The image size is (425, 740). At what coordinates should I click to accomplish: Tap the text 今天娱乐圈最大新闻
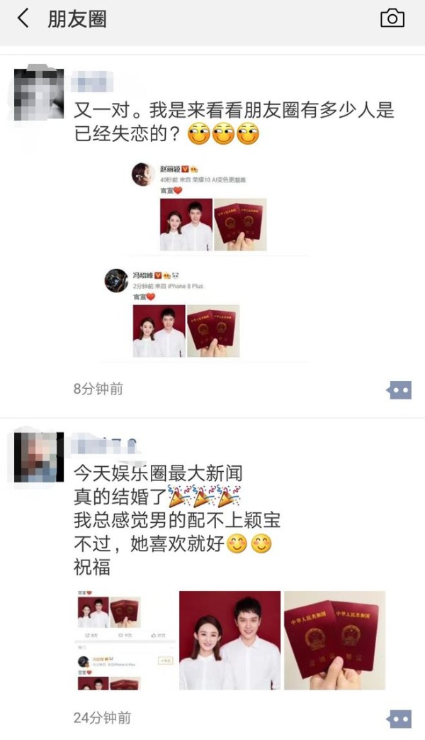159,473
